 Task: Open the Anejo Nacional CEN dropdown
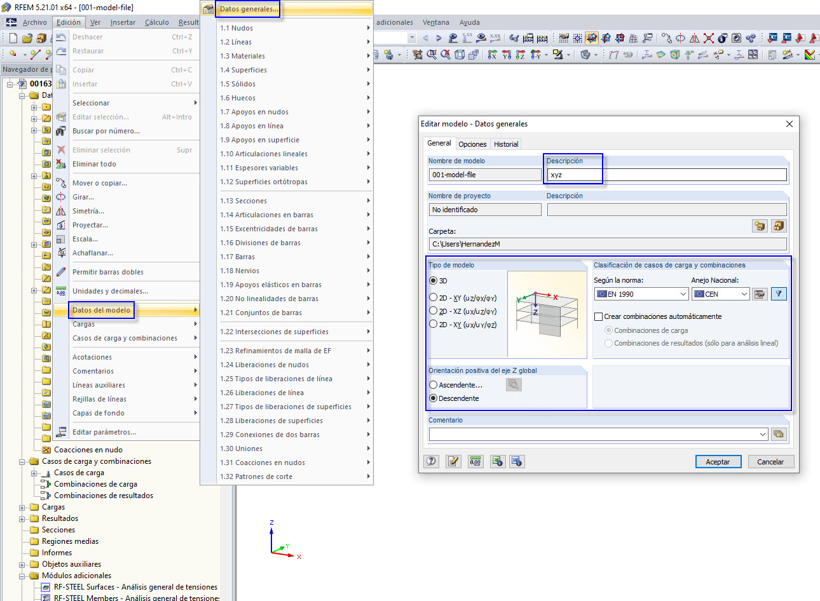[721, 294]
